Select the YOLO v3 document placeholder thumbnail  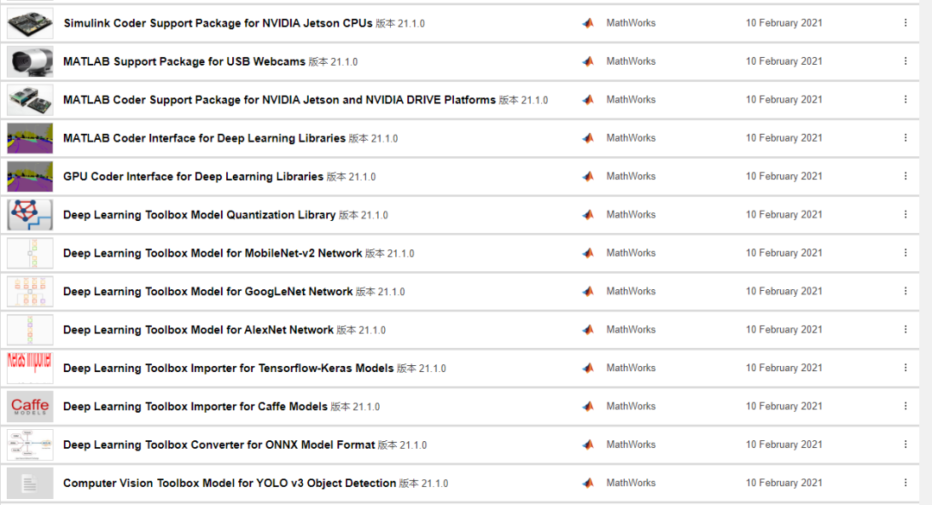click(29, 483)
